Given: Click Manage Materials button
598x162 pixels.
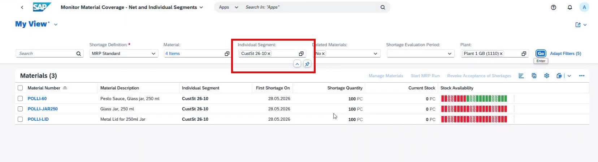Looking at the screenshot, I should 386,76.
